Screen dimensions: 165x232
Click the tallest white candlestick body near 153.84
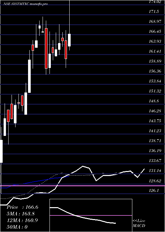(x=29, y=76)
